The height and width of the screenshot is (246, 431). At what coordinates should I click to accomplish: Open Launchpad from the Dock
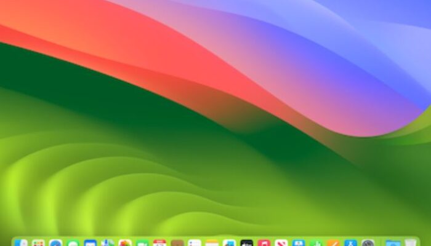point(38,243)
